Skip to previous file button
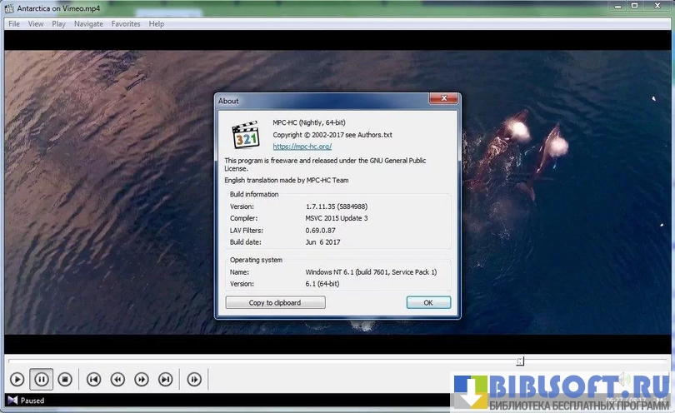 tap(94, 380)
